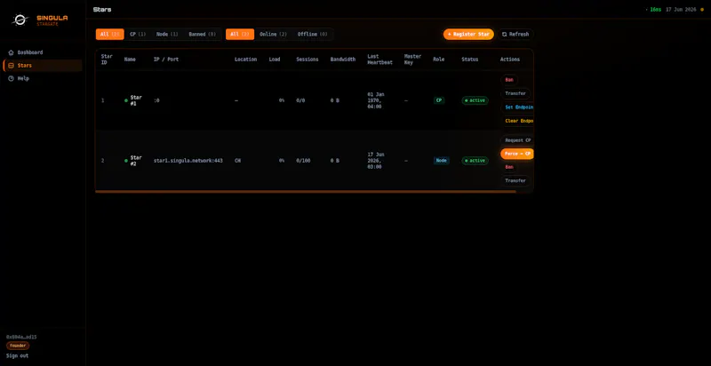The image size is (711, 366).
Task: Click the green CP role badge
Action: (439, 100)
